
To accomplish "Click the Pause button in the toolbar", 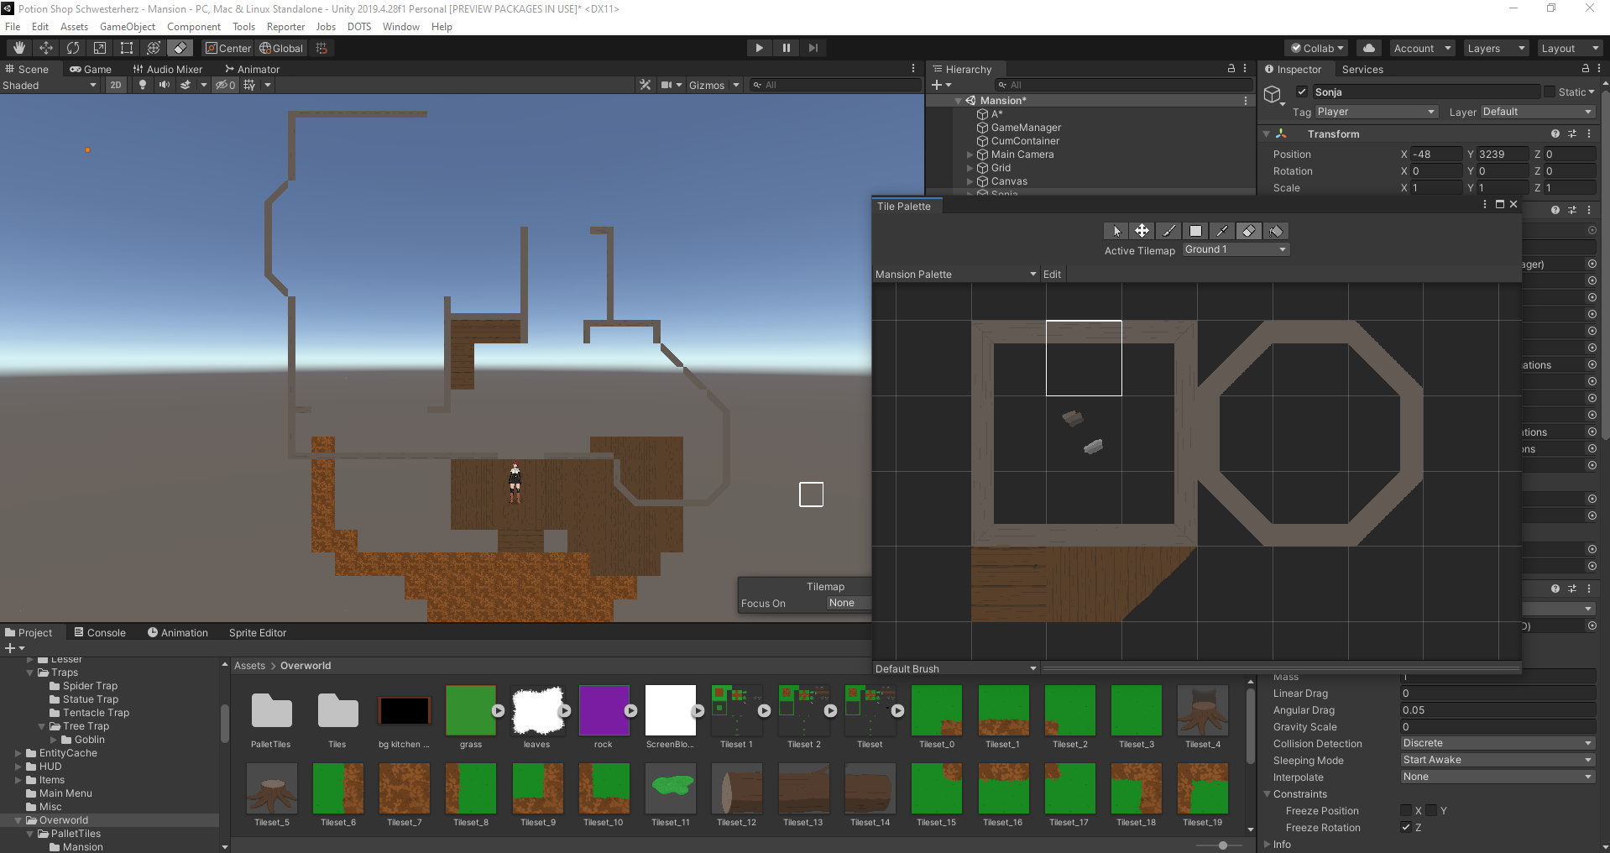I will (786, 48).
